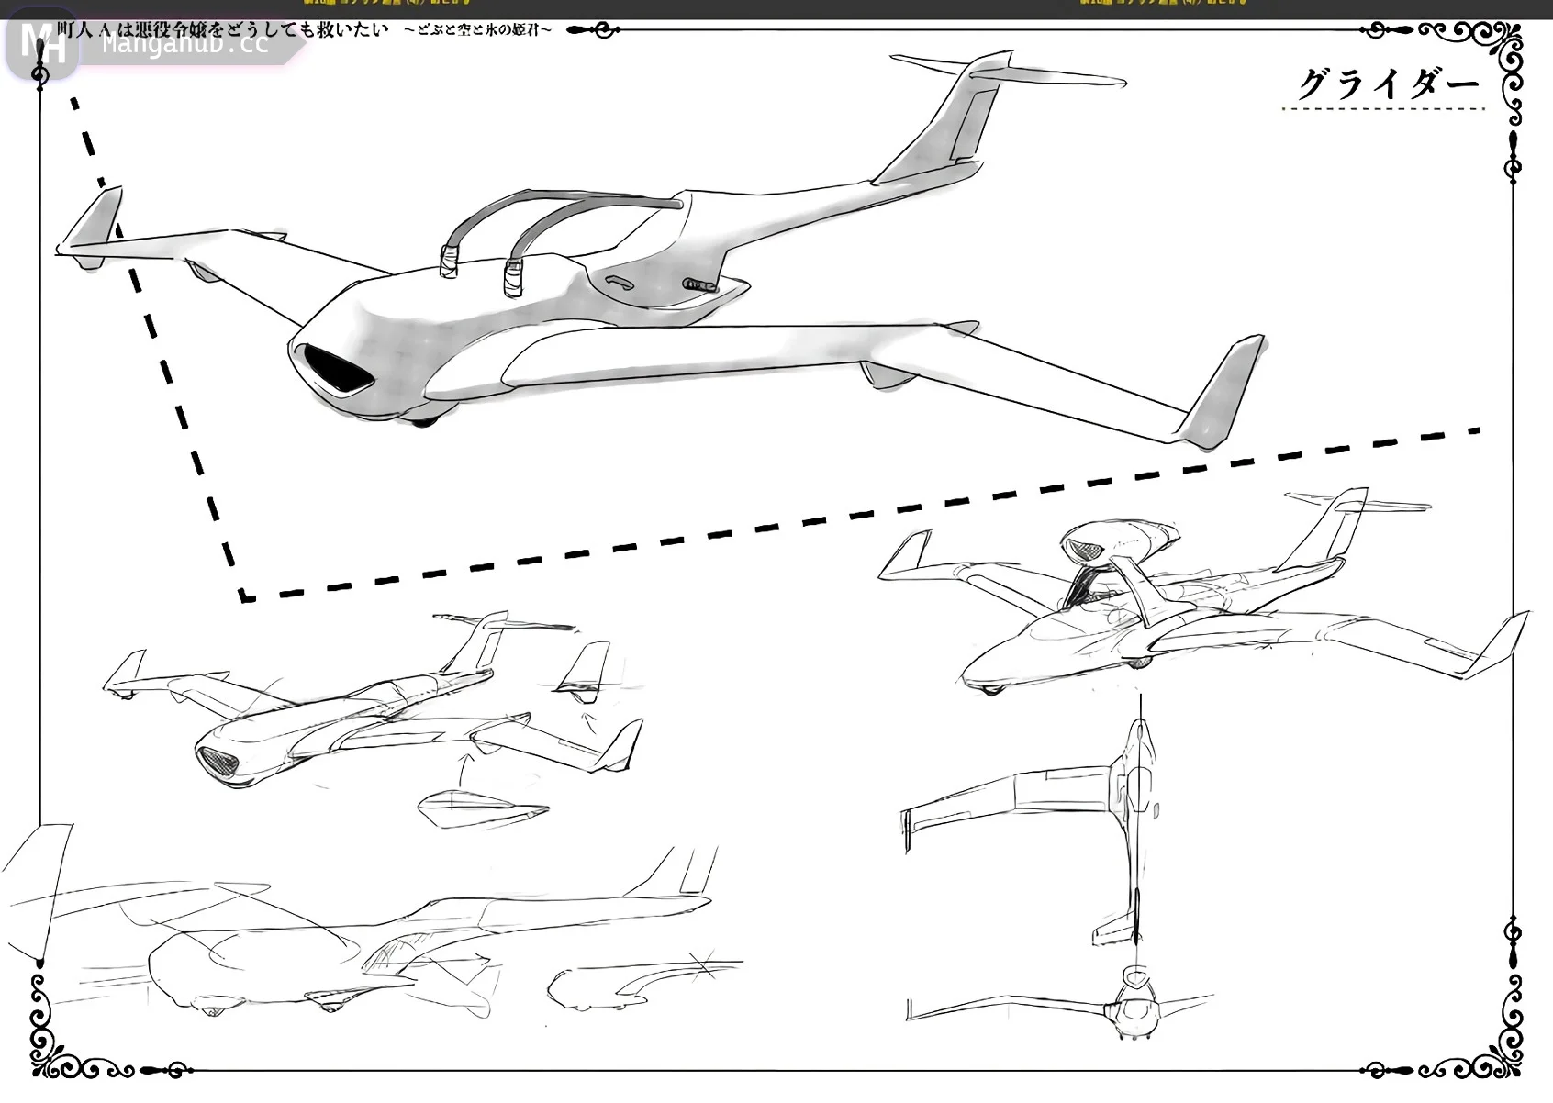The image size is (1553, 1103).
Task: Click the dark air intake on large glider
Action: [335, 369]
